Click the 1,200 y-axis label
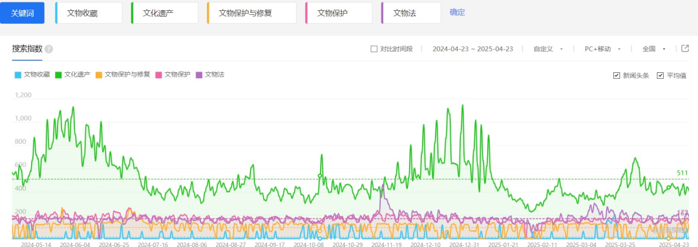Screen dimensions: 698x247 (x=23, y=95)
